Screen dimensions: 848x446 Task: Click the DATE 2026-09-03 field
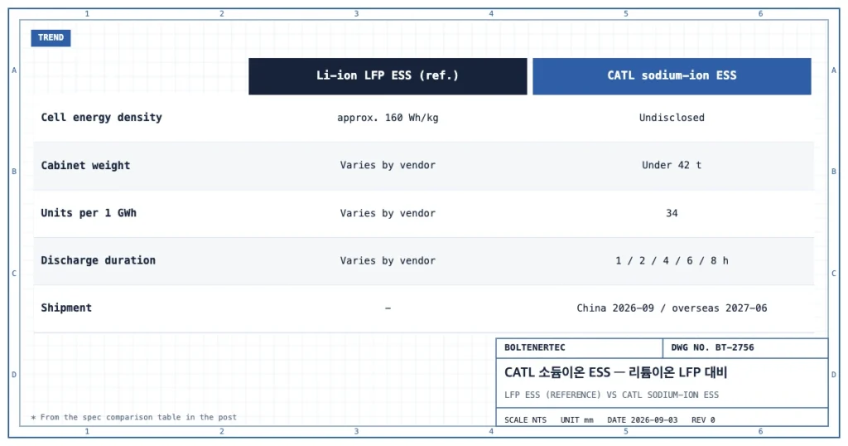click(x=642, y=420)
